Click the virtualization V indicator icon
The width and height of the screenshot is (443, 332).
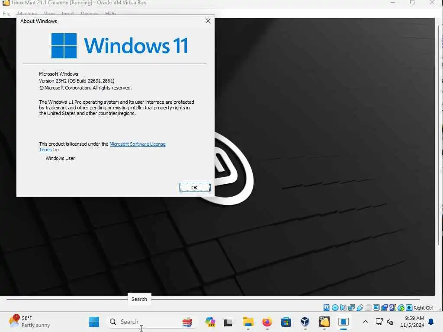(392, 308)
